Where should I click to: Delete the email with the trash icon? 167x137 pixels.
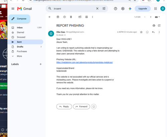pos(71,17)
